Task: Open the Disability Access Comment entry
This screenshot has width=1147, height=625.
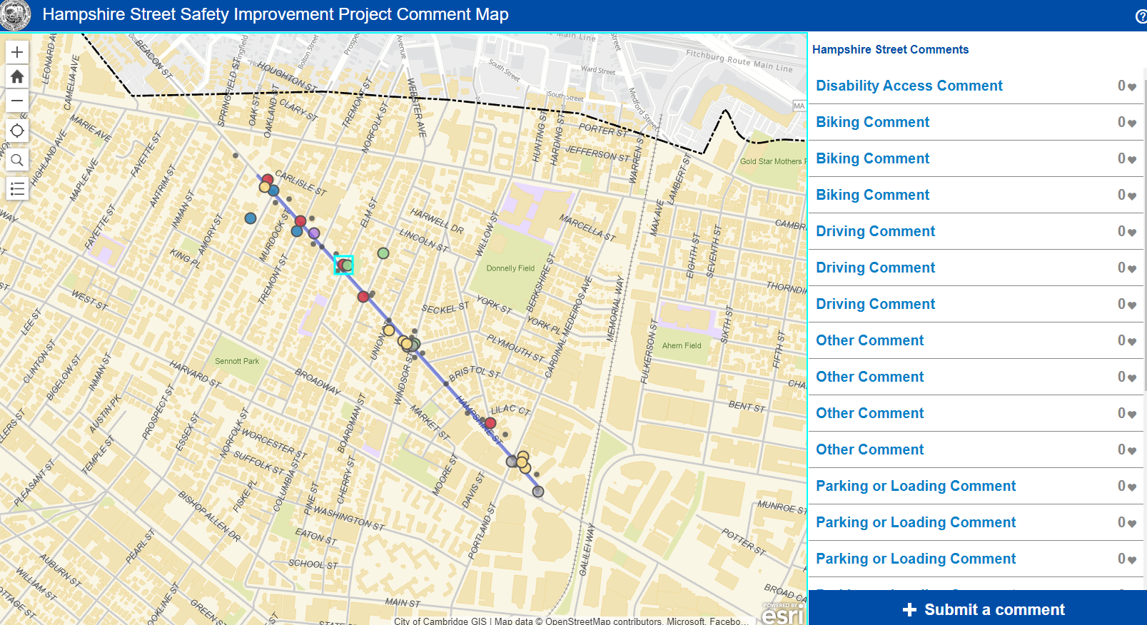Action: pos(909,86)
